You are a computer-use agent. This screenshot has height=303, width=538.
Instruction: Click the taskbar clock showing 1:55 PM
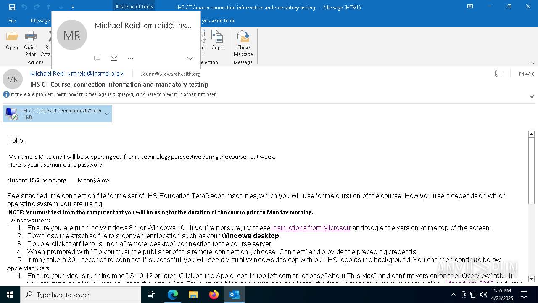pos(502,295)
